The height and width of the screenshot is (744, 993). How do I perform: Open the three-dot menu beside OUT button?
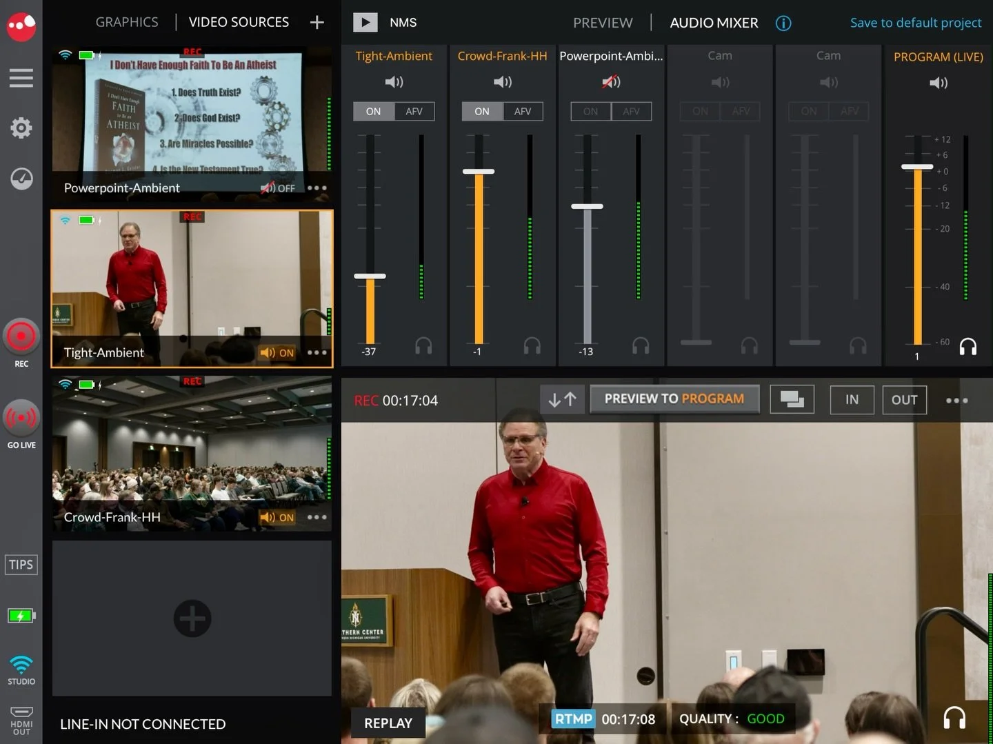tap(956, 400)
